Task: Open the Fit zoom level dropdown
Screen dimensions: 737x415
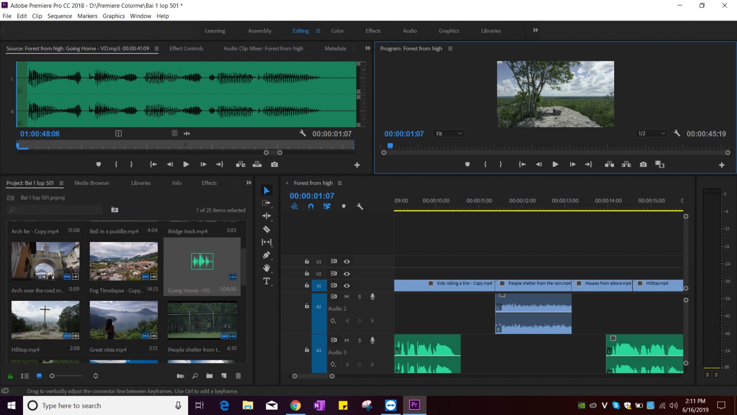Action: pos(450,133)
